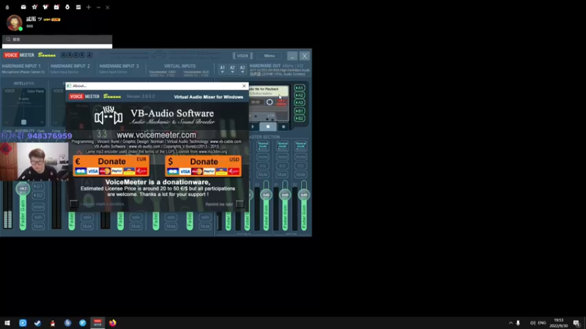Click the VIRTUAL INPUTS header
Image resolution: width=586 pixels, height=329 pixels.
point(179,66)
